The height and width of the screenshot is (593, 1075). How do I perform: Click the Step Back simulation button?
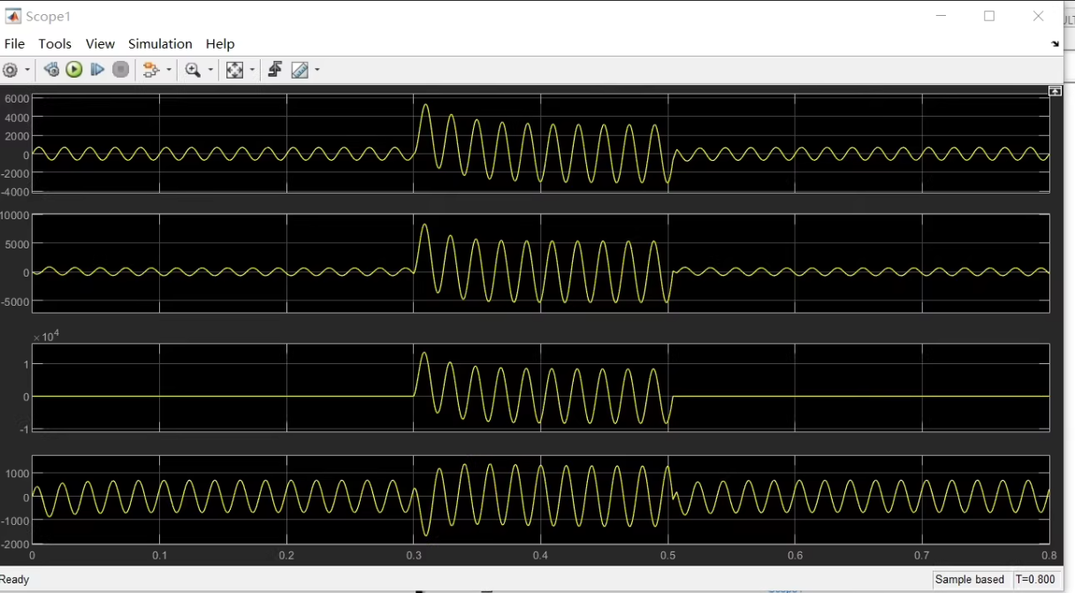[x=51, y=70]
